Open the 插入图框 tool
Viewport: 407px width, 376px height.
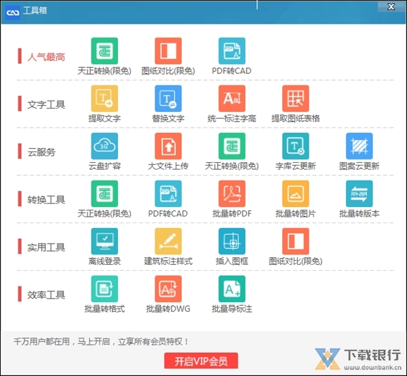click(x=232, y=241)
